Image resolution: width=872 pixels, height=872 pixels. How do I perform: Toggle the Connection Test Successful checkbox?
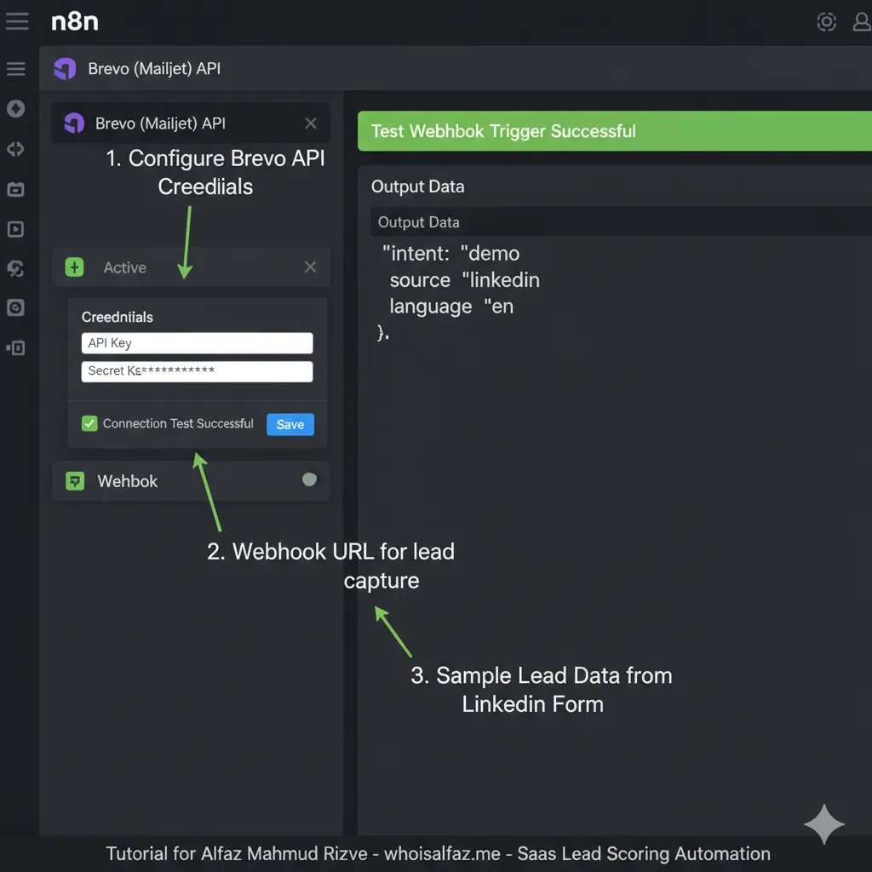click(x=89, y=423)
